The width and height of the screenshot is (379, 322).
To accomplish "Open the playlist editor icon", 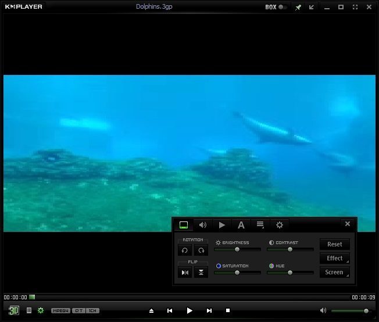I will click(x=29, y=310).
